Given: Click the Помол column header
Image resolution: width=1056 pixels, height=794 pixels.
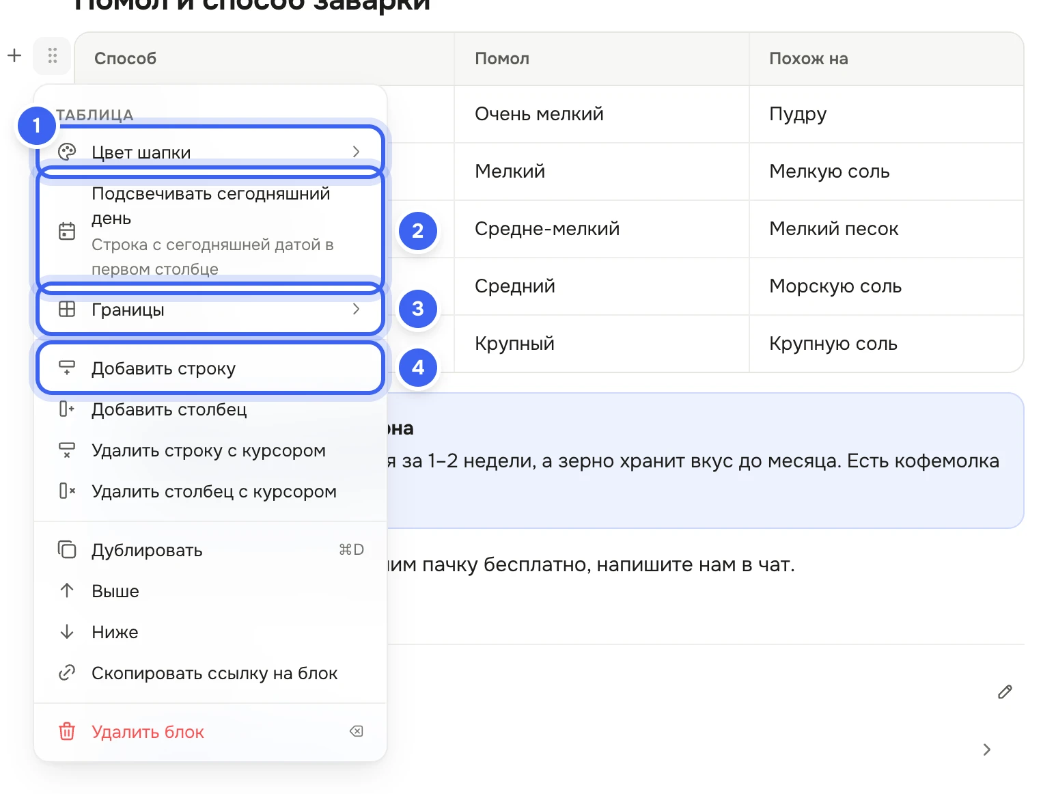Looking at the screenshot, I should pos(602,59).
